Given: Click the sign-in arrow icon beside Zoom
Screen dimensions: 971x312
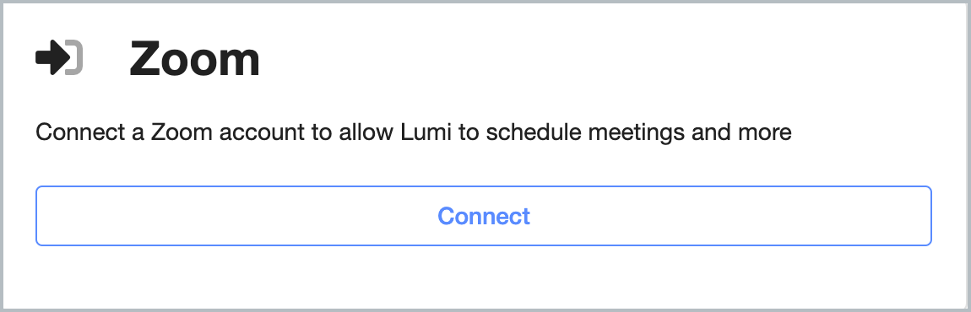Looking at the screenshot, I should [59, 57].
